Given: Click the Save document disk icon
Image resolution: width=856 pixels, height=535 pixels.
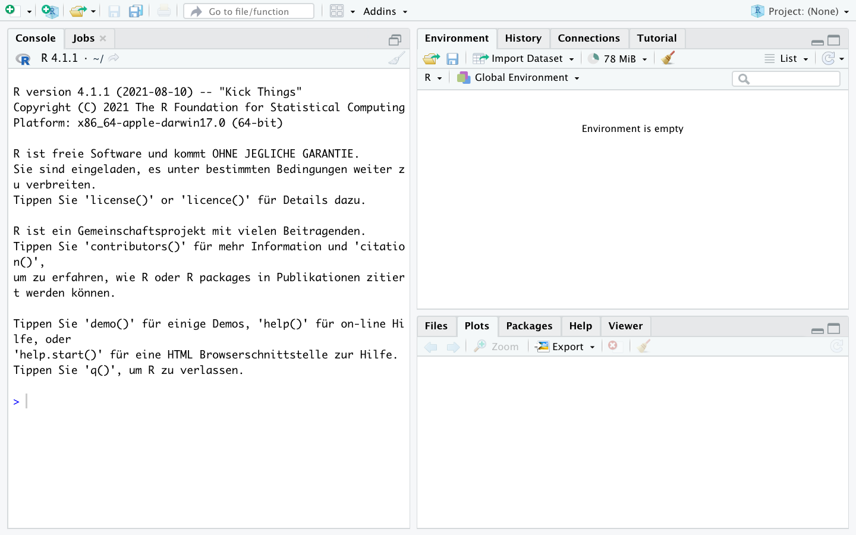Looking at the screenshot, I should click(114, 11).
